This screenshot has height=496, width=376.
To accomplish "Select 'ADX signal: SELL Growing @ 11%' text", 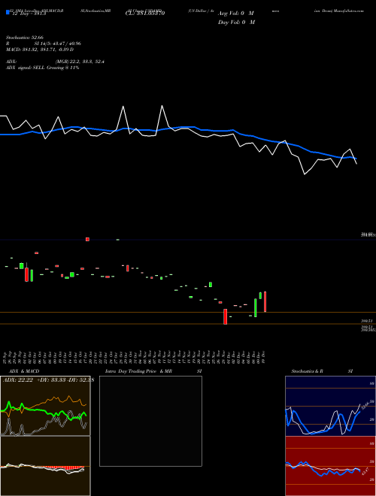I will click(42, 68).
